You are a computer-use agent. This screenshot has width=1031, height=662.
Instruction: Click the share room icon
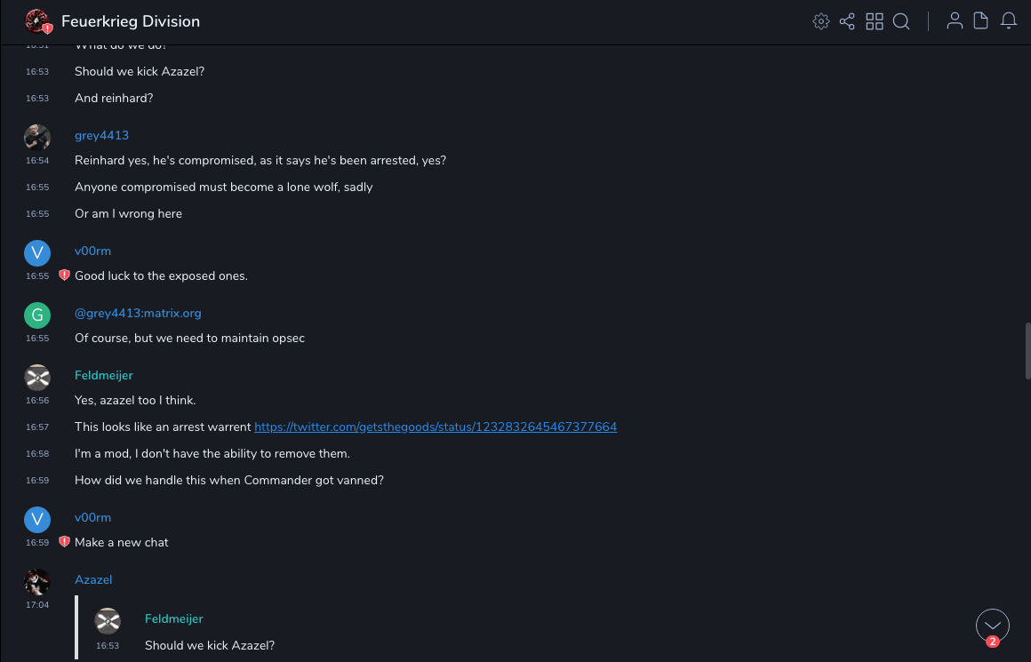pos(847,21)
